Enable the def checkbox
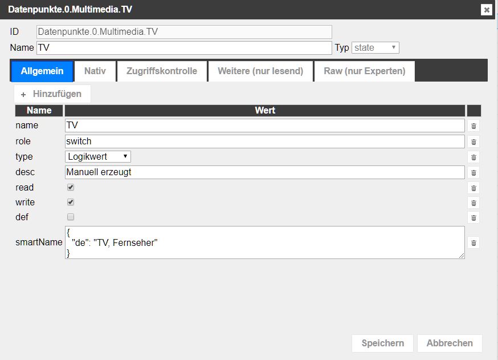The width and height of the screenshot is (498, 360). [71, 217]
